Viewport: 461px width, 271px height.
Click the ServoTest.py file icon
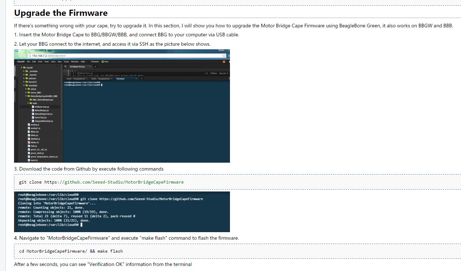click(x=33, y=118)
